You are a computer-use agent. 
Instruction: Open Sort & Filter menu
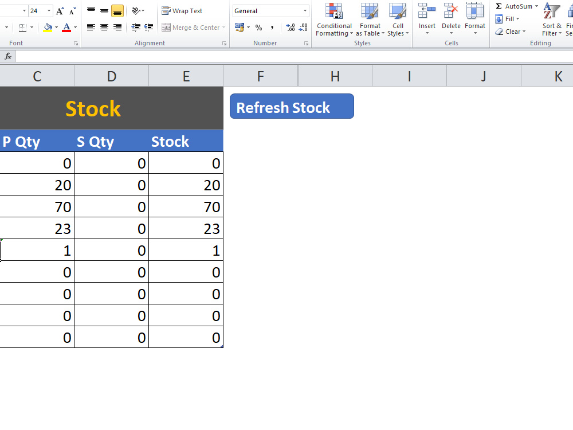[x=552, y=19]
